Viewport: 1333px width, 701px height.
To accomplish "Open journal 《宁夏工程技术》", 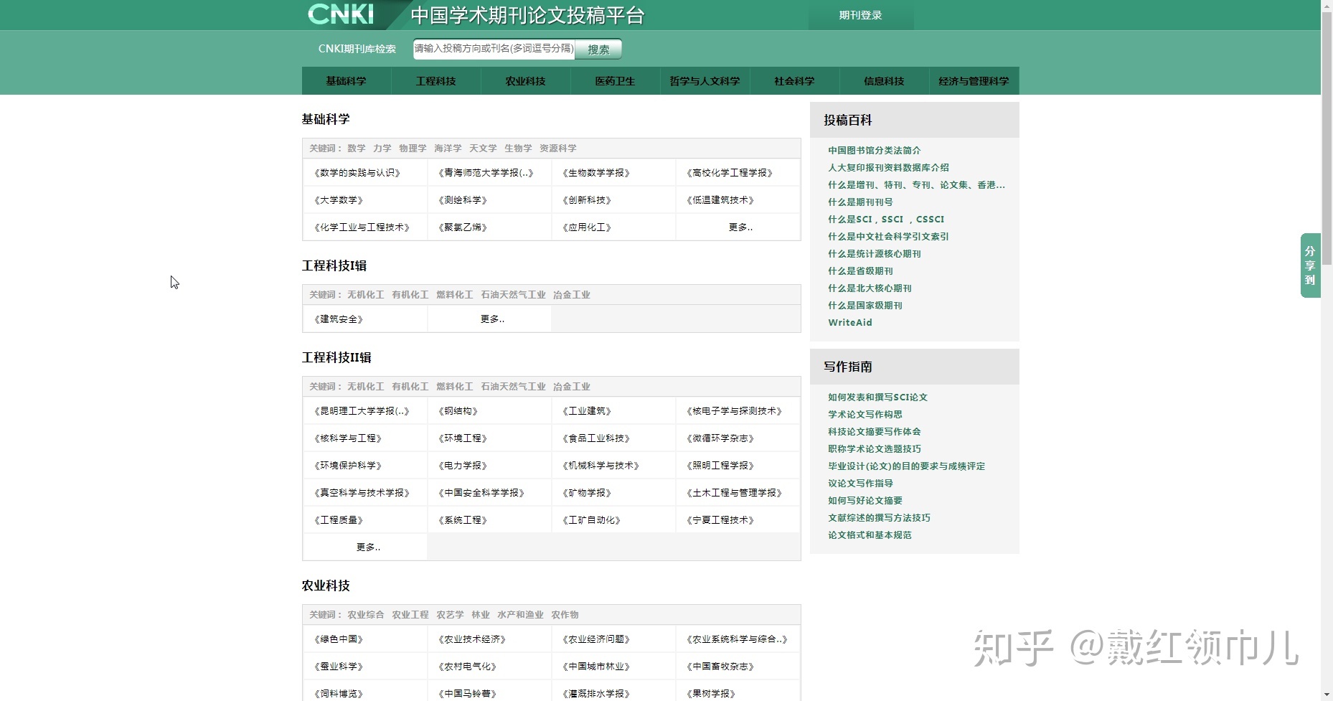I will [x=720, y=520].
